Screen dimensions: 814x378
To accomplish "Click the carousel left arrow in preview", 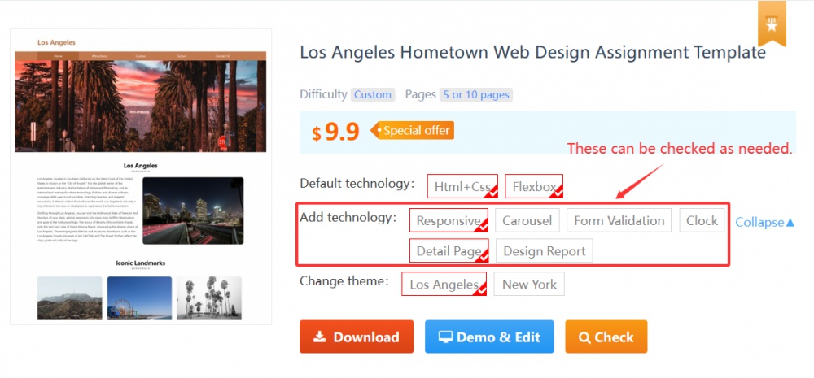I will coord(20,106).
